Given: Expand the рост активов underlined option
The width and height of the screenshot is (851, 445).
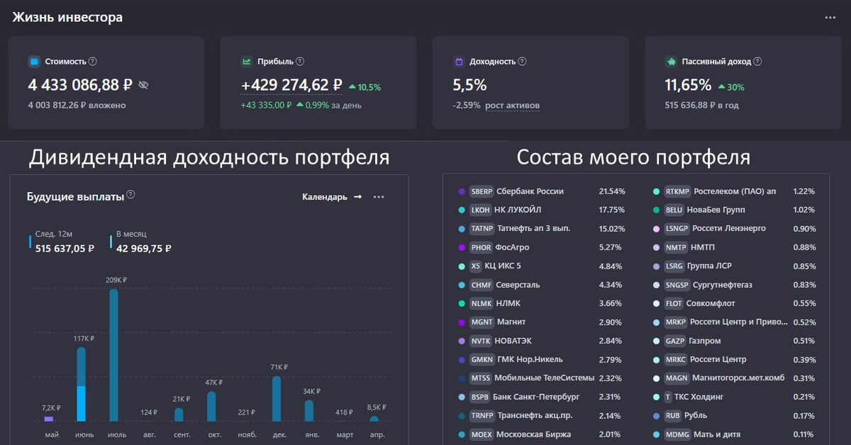Looking at the screenshot, I should pyautogui.click(x=512, y=106).
